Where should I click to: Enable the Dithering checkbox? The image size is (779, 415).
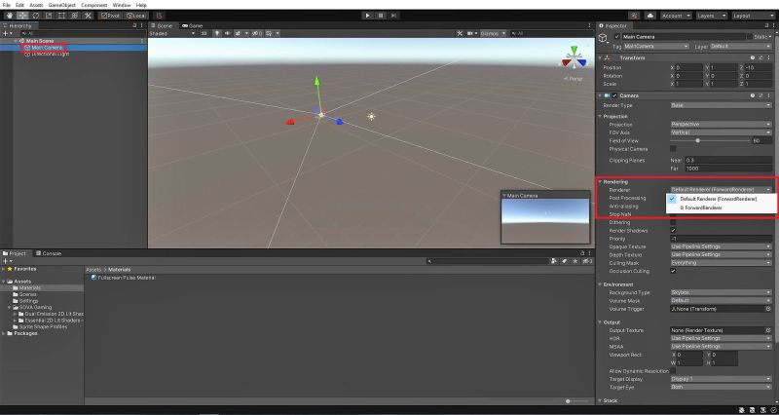pos(673,222)
